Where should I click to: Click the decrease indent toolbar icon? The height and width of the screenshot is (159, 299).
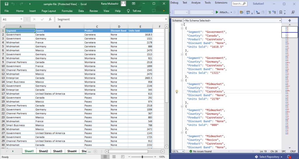point(270,12)
